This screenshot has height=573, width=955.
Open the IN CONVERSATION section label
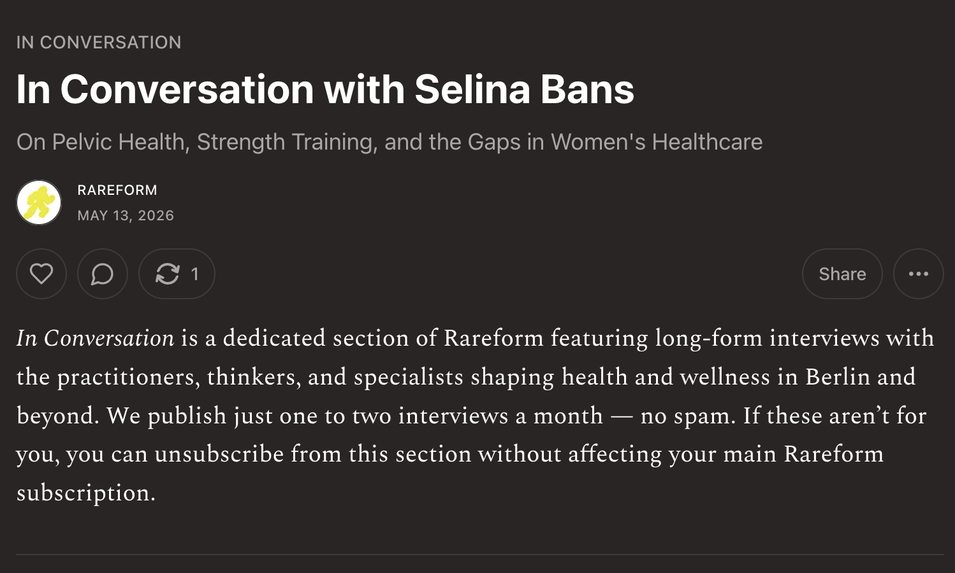coord(99,43)
